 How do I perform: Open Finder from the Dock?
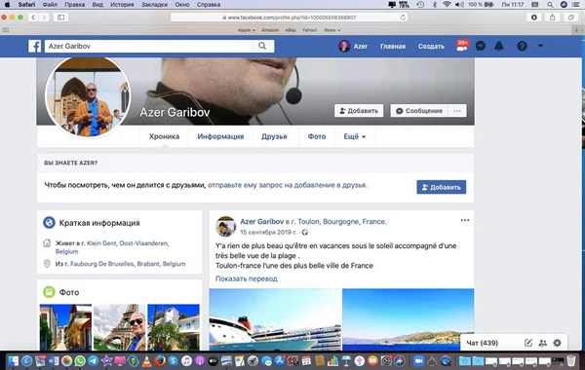(13, 360)
